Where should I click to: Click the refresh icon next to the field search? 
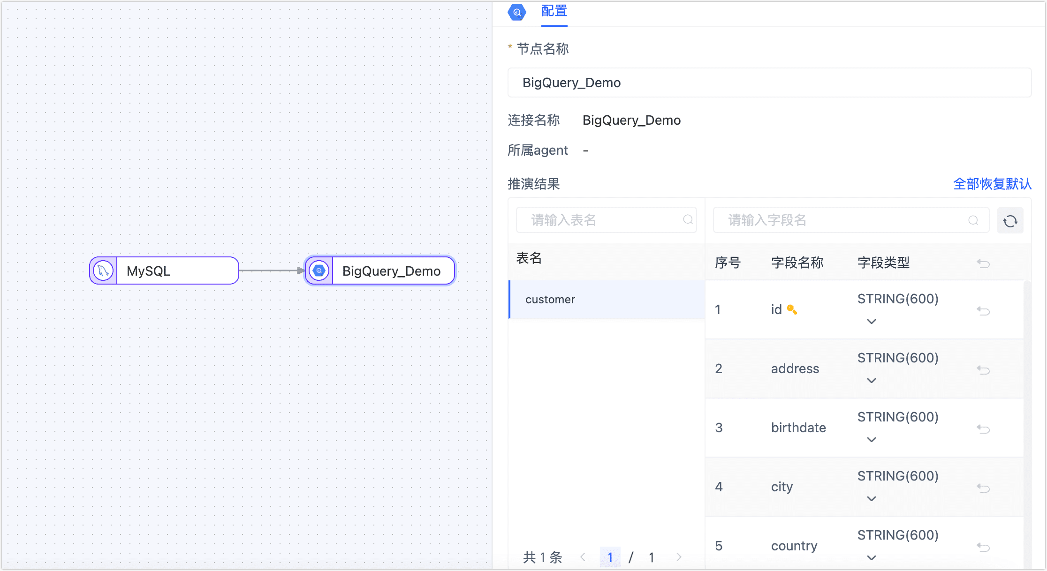1010,221
